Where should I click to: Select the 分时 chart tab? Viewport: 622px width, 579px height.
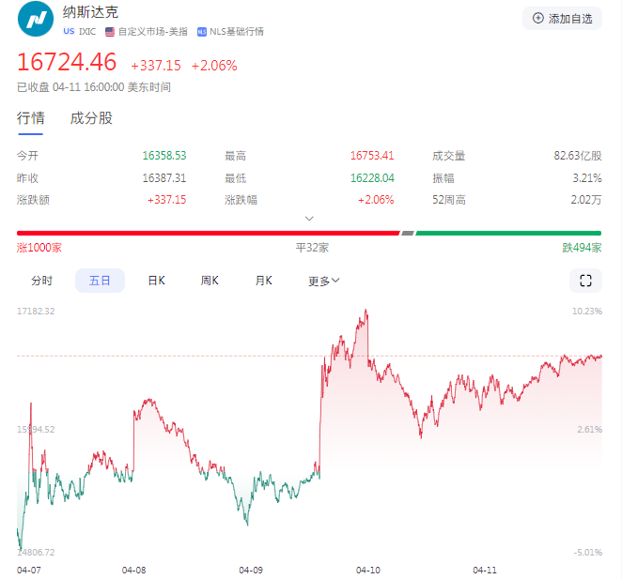coord(41,281)
